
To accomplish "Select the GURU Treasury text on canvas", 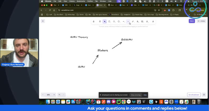I will pos(79,37).
